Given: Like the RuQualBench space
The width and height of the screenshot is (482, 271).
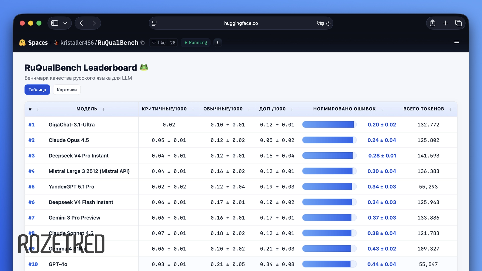Looking at the screenshot, I should coord(159,43).
